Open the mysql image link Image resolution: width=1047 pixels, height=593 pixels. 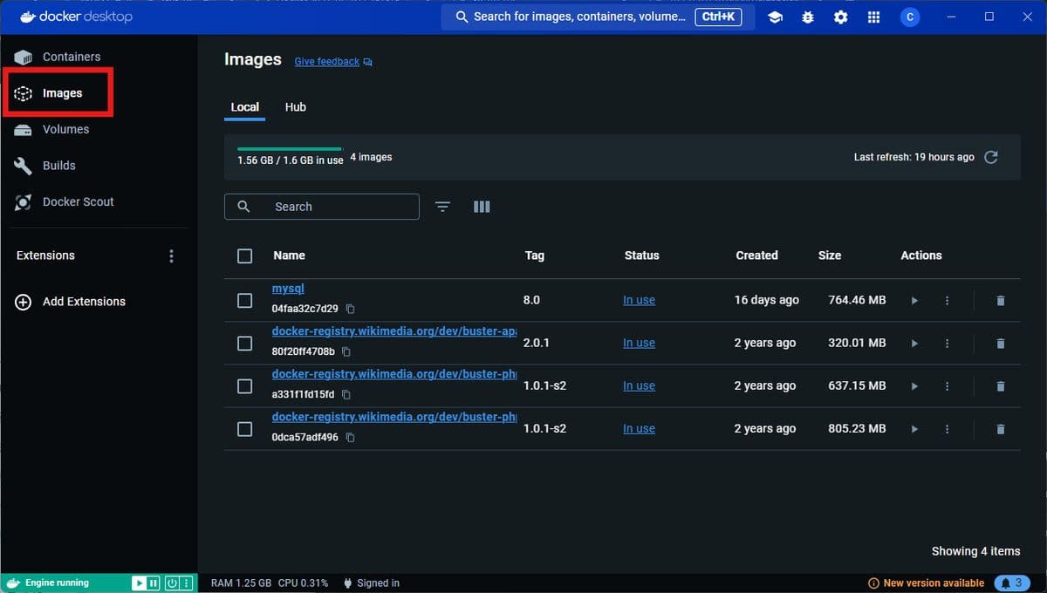(x=288, y=289)
